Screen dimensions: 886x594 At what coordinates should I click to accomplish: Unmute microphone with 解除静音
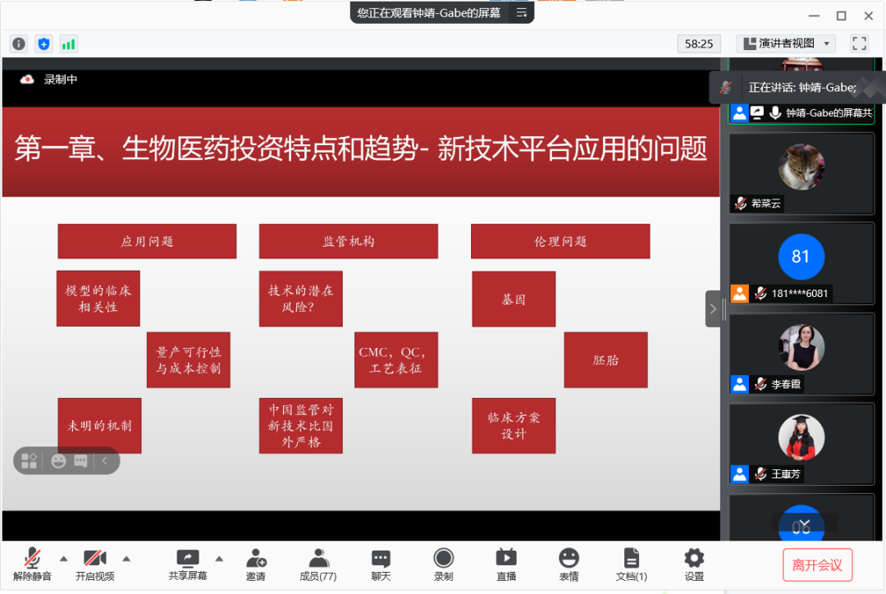(32, 564)
